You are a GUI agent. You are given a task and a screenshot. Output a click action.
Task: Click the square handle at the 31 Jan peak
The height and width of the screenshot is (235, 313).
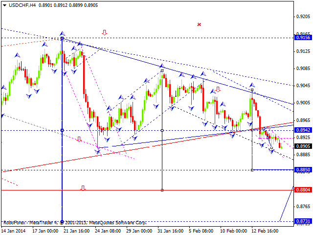coord(162,71)
